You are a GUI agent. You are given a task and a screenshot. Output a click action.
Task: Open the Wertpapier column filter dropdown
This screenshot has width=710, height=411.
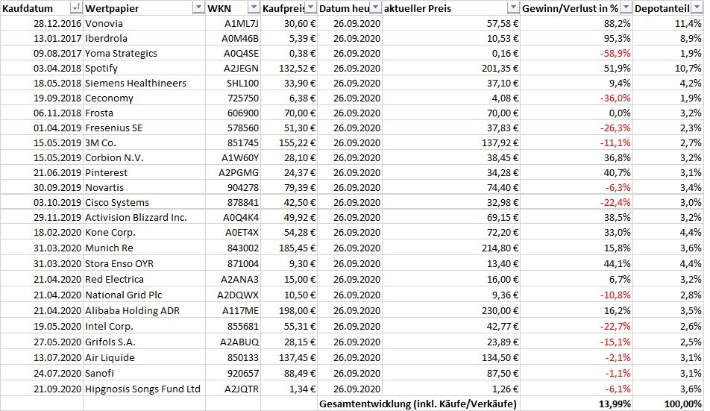[x=198, y=7]
